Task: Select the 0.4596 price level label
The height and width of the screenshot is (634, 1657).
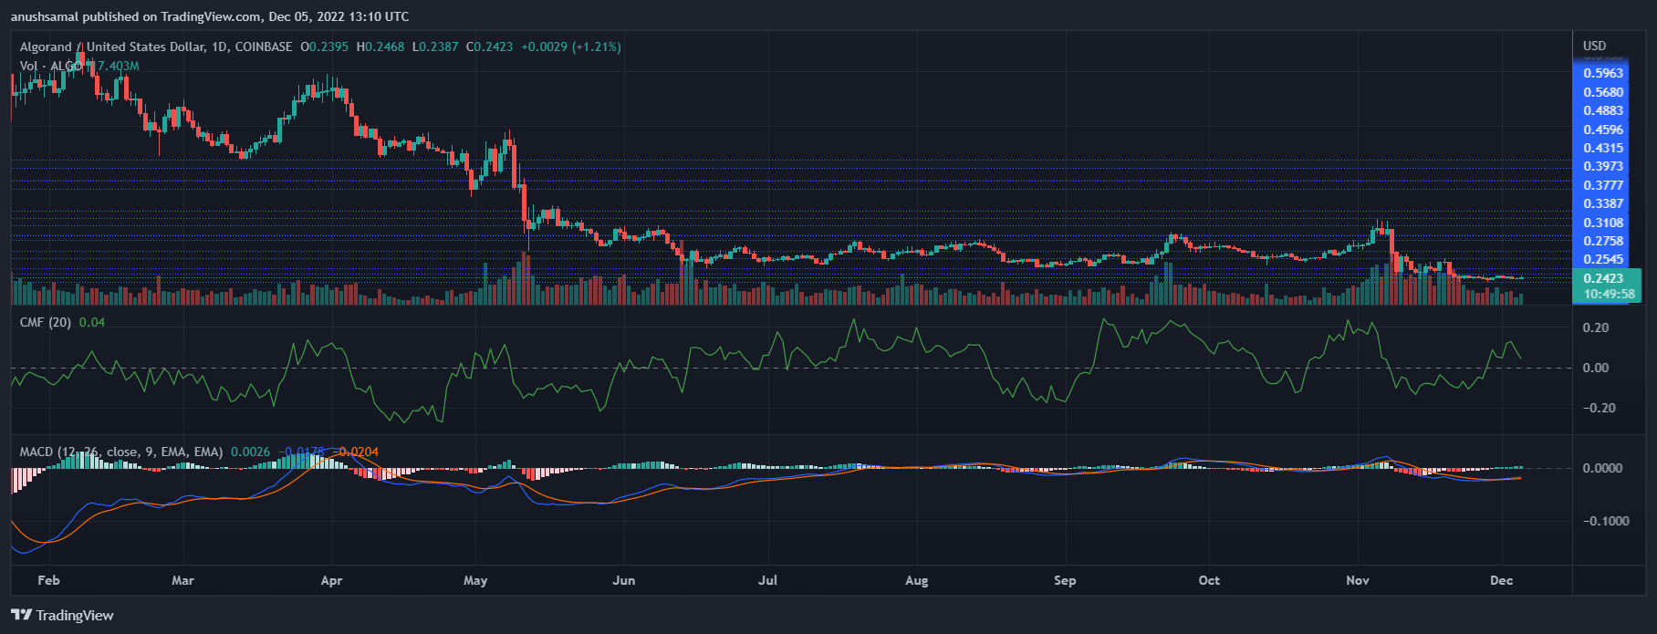Action: point(1603,130)
